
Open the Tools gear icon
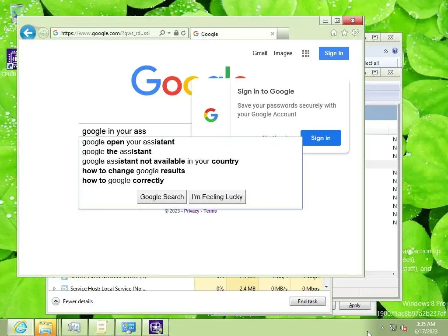coord(355,32)
